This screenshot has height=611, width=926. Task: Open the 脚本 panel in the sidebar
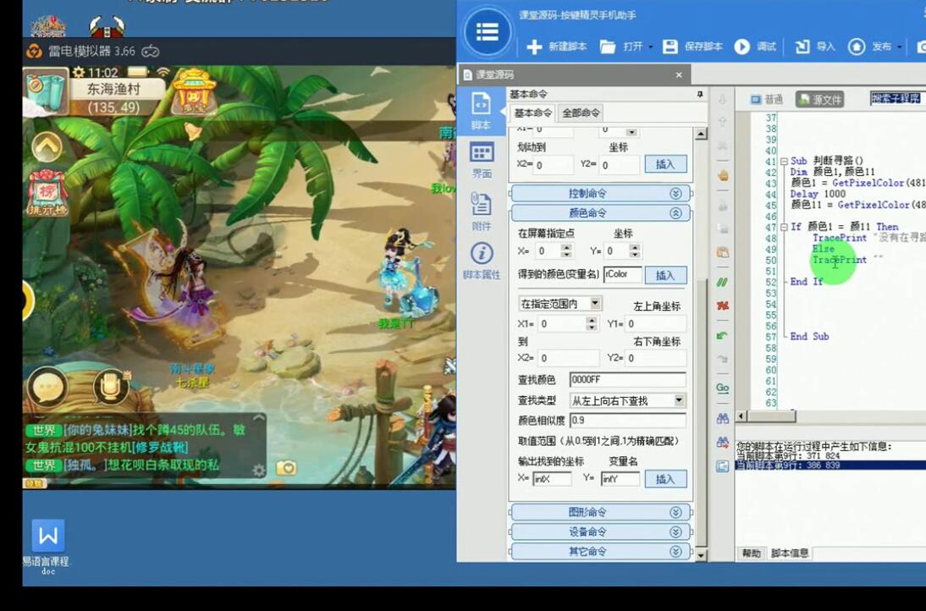482,107
